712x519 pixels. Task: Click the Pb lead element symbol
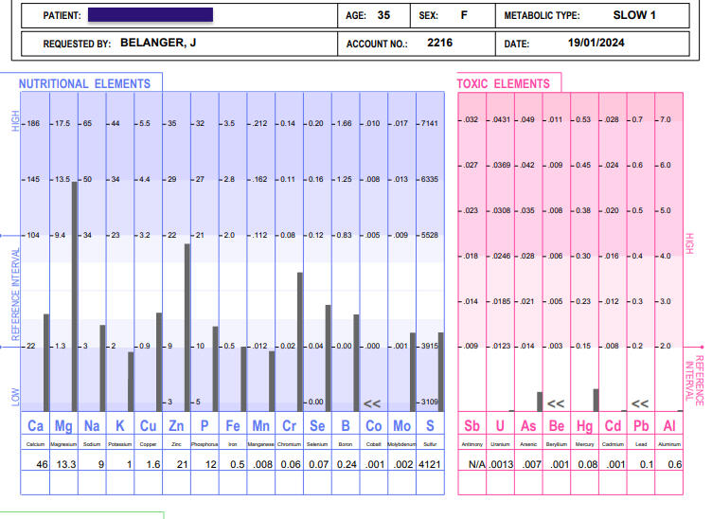pos(640,425)
